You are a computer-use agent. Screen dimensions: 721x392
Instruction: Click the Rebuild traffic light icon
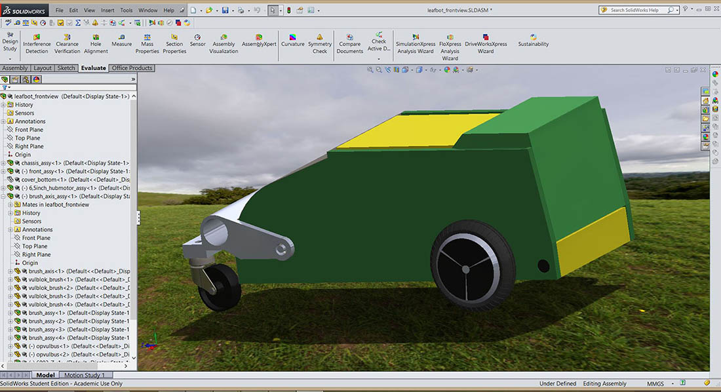(x=289, y=10)
